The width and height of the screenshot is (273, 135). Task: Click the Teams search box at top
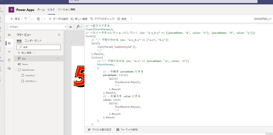point(163,1)
